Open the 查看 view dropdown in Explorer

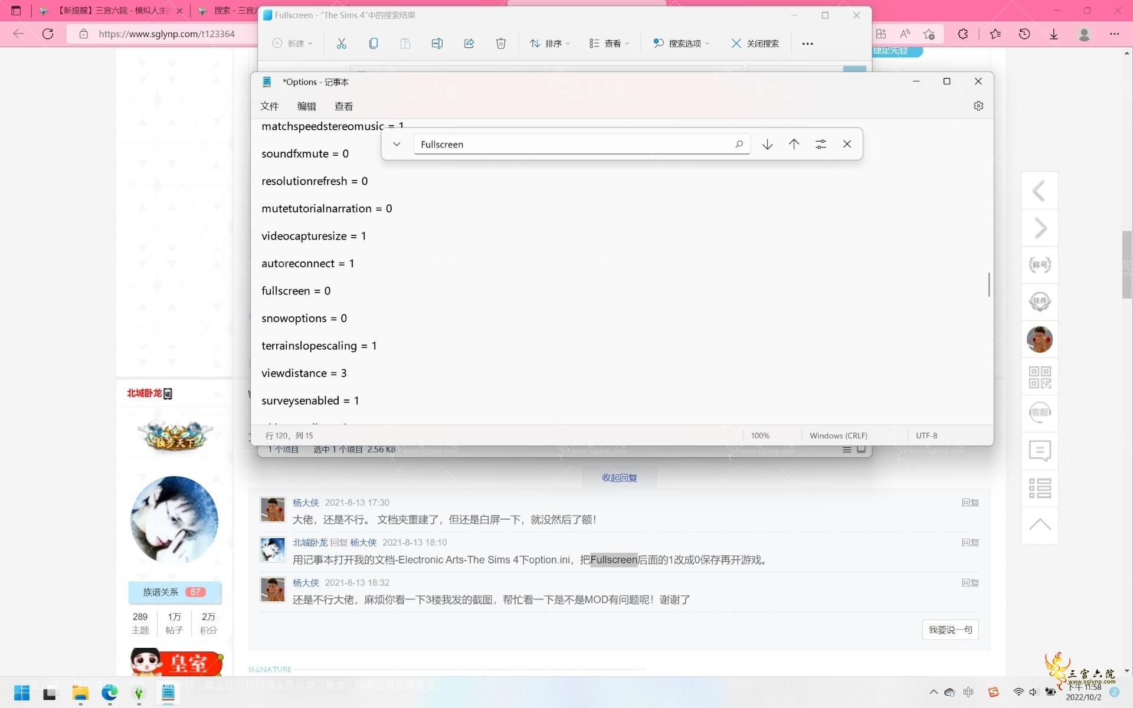(610, 43)
